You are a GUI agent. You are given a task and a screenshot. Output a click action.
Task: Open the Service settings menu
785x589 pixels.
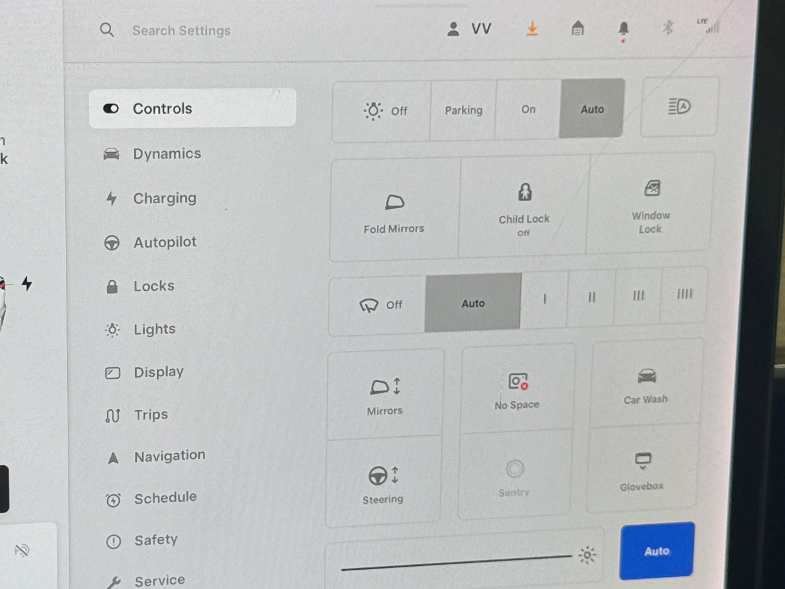tap(146, 581)
